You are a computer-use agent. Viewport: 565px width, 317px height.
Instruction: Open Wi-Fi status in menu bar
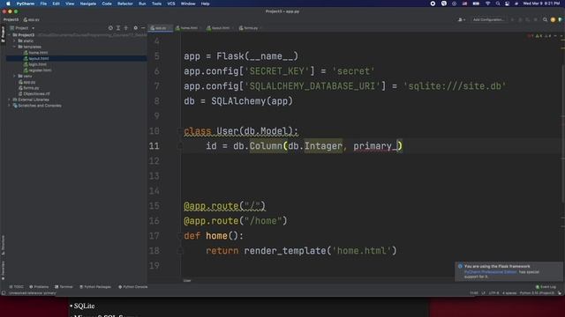[487, 4]
